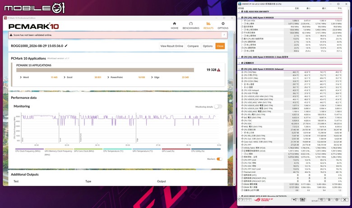Click the PCMark 10 logo
Image resolution: width=352 pixels, height=208 pixels.
coord(34,26)
